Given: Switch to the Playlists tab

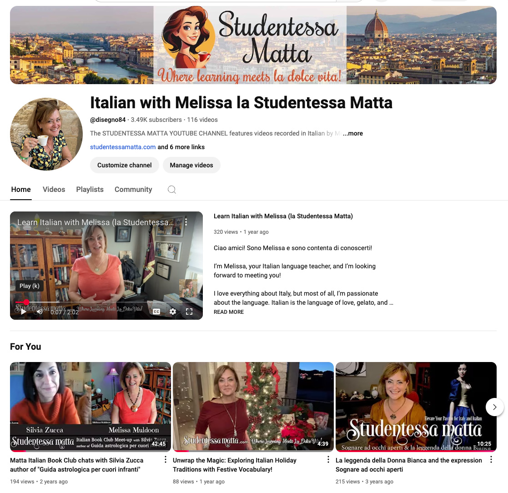Looking at the screenshot, I should pos(90,190).
